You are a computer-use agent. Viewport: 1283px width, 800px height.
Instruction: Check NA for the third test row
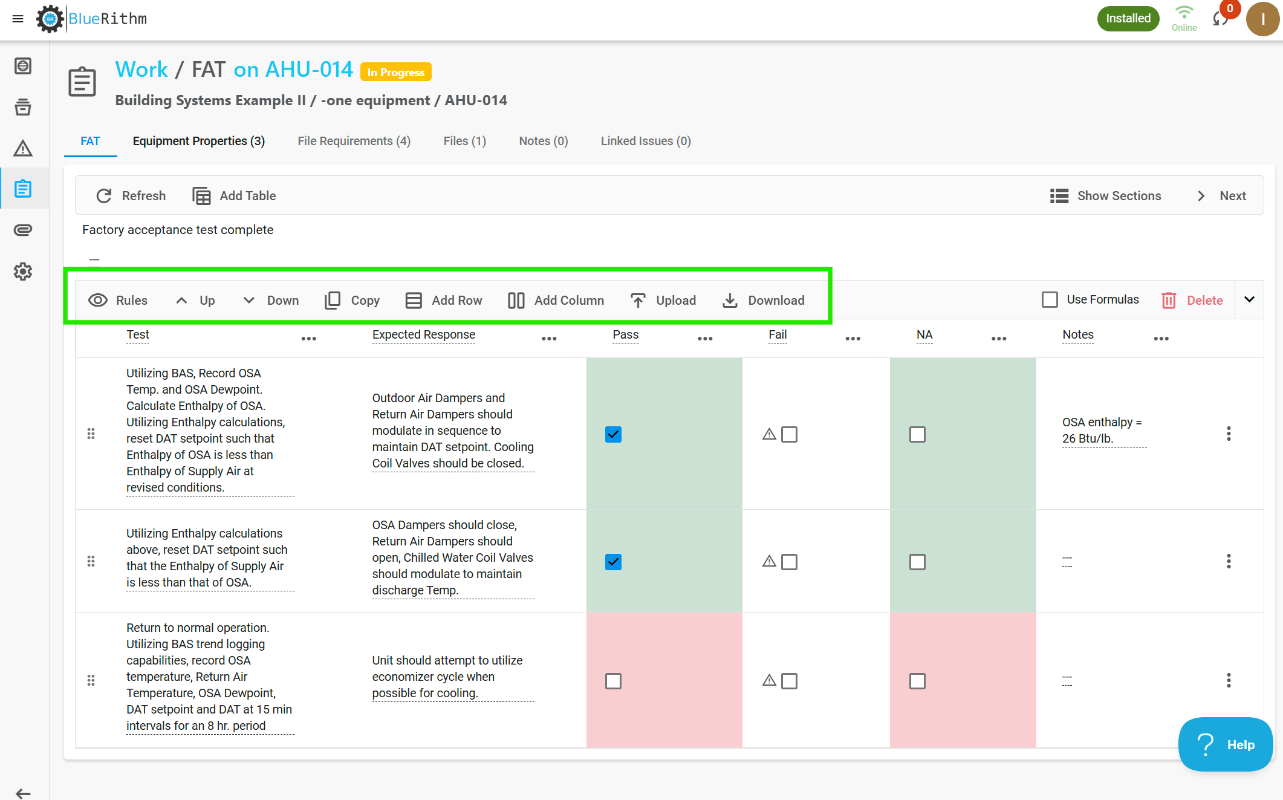[917, 681]
